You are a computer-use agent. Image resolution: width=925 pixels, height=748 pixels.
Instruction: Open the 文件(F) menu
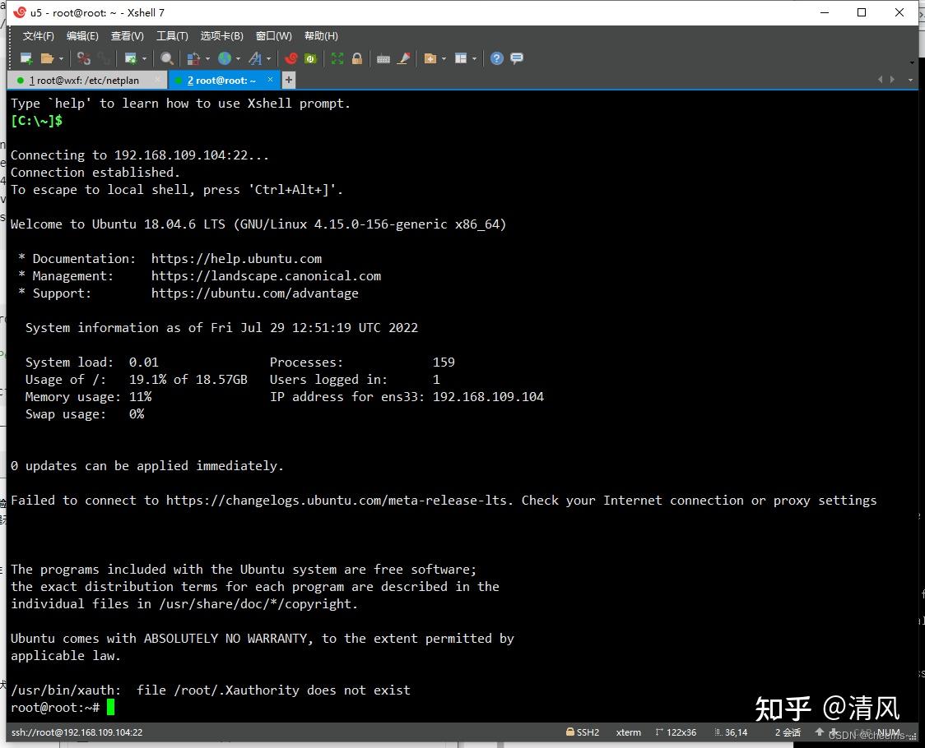39,36
